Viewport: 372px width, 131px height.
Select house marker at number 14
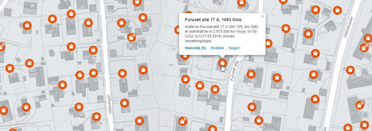click(286, 29)
